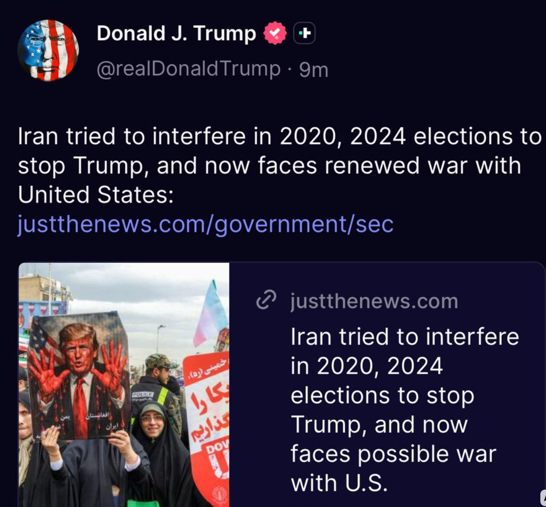Open the card headline about Iran interference
The width and height of the screenshot is (546, 507).
[405, 410]
